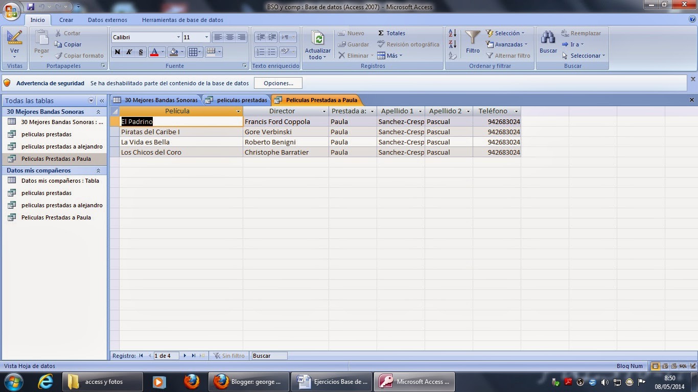Viewport: 698px width, 392px height.
Task: Open Teléfono column filter arrow
Action: (x=516, y=111)
